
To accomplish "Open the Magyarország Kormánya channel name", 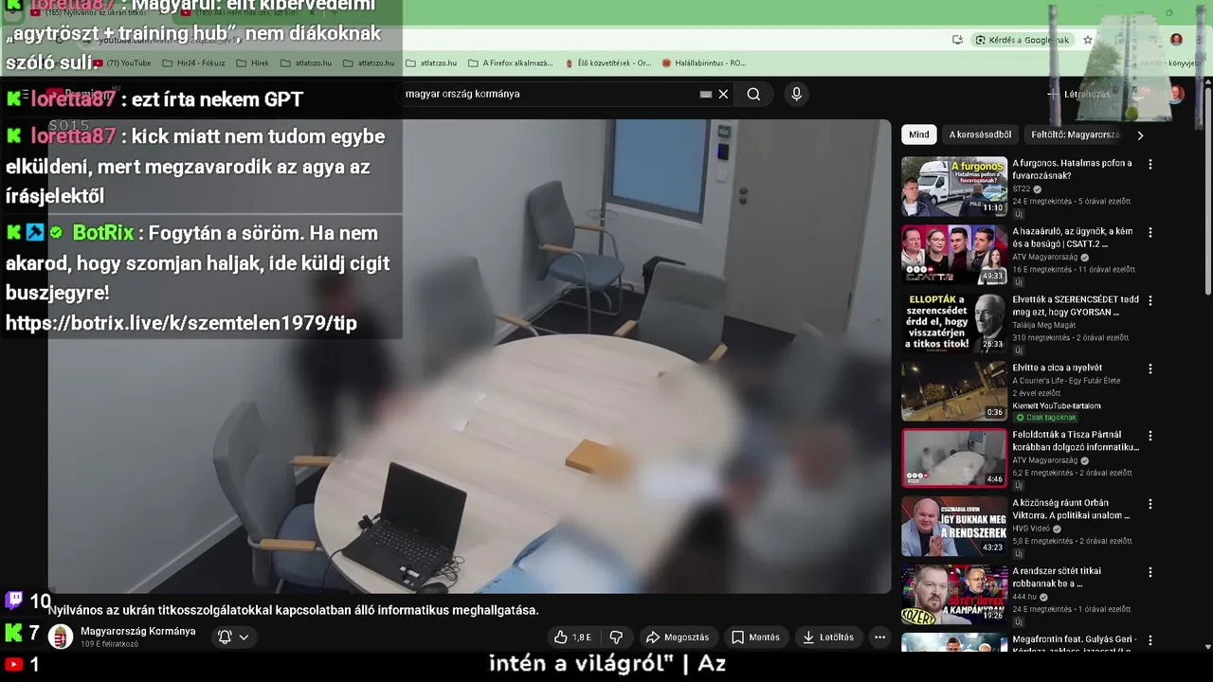I will click(x=138, y=631).
